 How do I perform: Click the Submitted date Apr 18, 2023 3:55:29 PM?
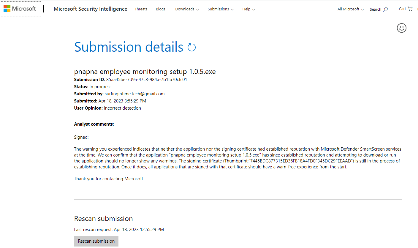(x=122, y=101)
